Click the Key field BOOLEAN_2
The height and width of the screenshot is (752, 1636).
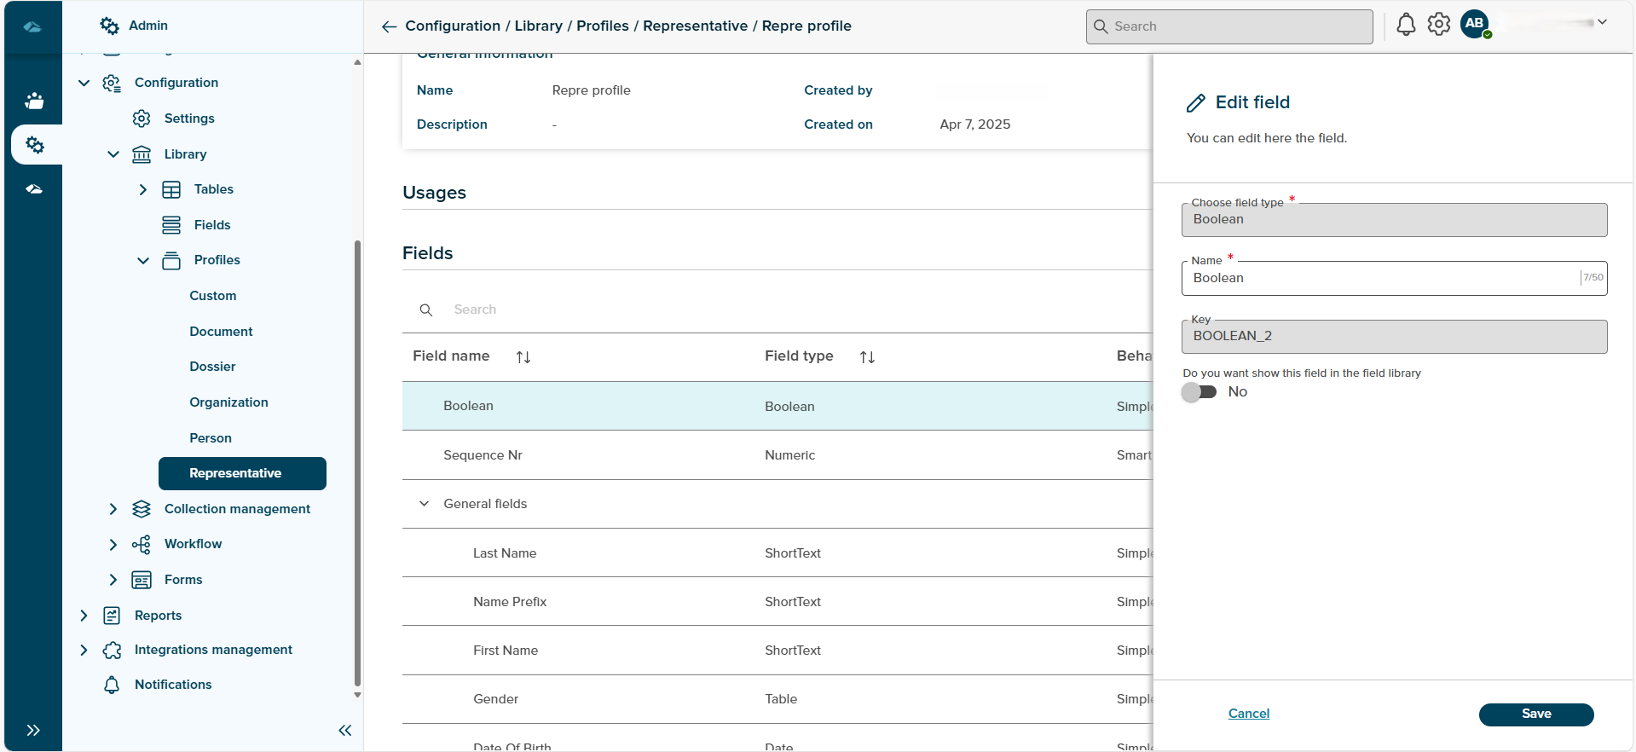click(1395, 336)
